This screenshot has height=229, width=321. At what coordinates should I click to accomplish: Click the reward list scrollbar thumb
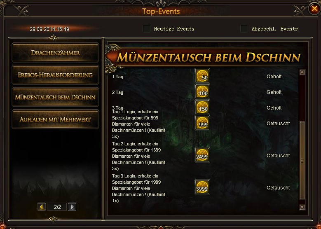tap(302, 161)
